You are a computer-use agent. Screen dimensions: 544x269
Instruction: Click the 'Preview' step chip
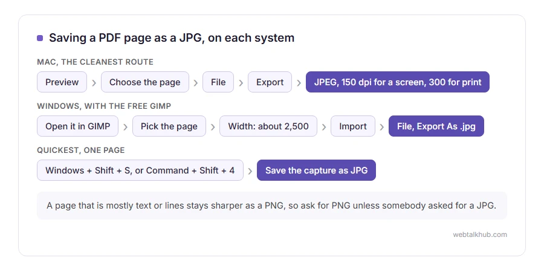click(x=62, y=82)
